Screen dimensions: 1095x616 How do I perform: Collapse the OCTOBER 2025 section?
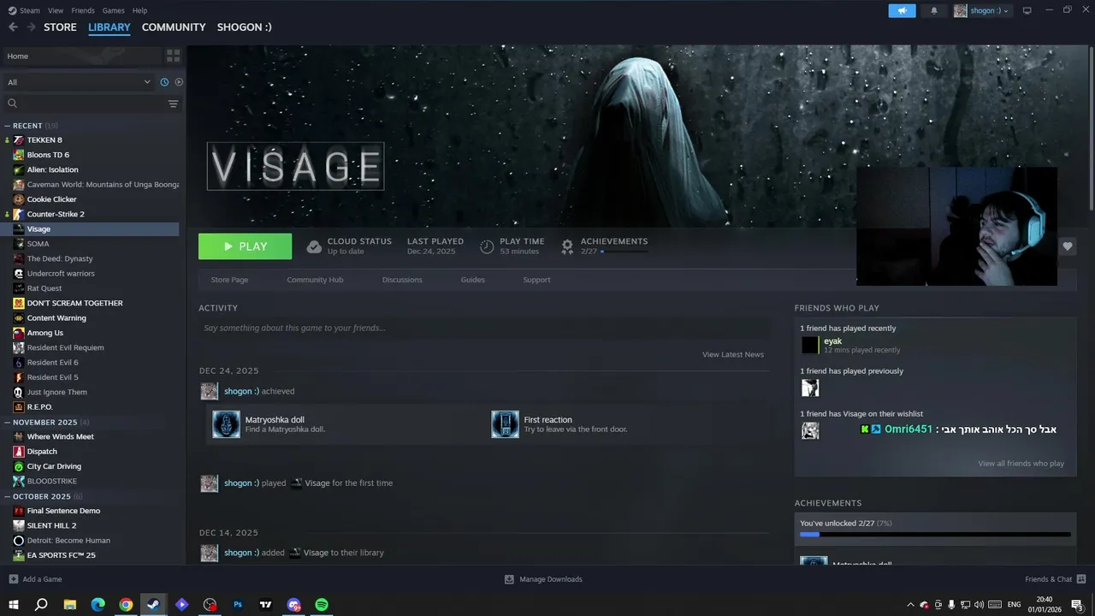point(8,496)
